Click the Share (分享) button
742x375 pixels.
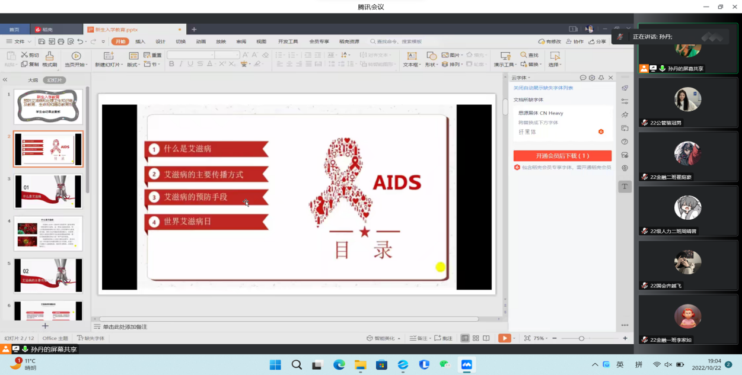point(598,41)
